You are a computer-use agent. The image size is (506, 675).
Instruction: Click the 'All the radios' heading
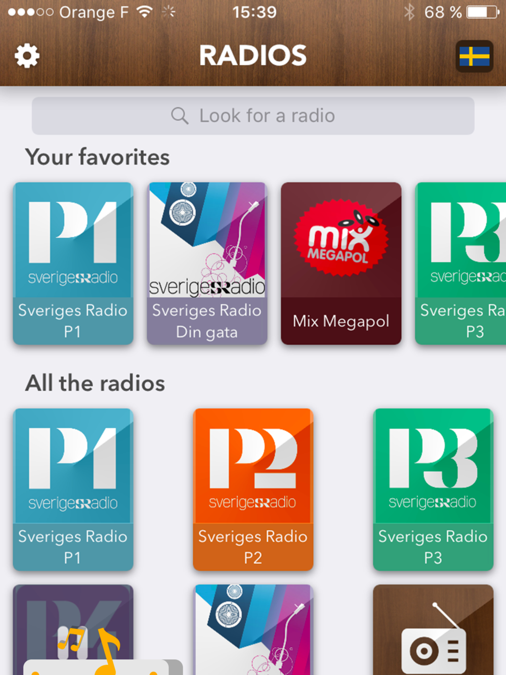click(95, 383)
